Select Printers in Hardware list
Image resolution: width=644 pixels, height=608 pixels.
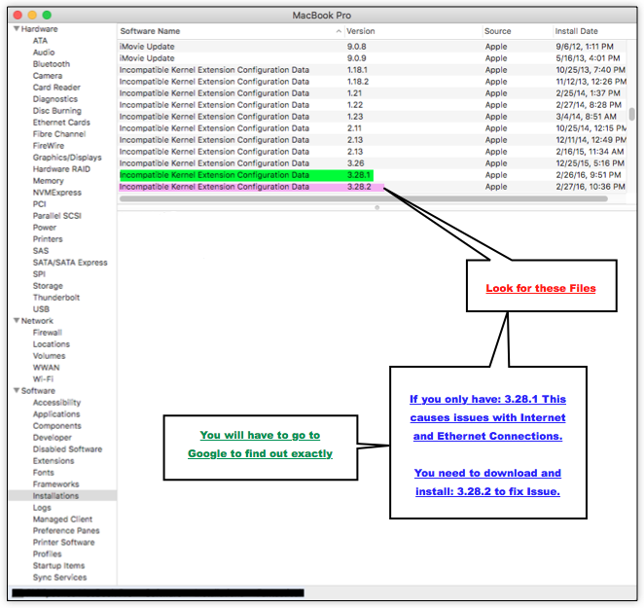(48, 239)
